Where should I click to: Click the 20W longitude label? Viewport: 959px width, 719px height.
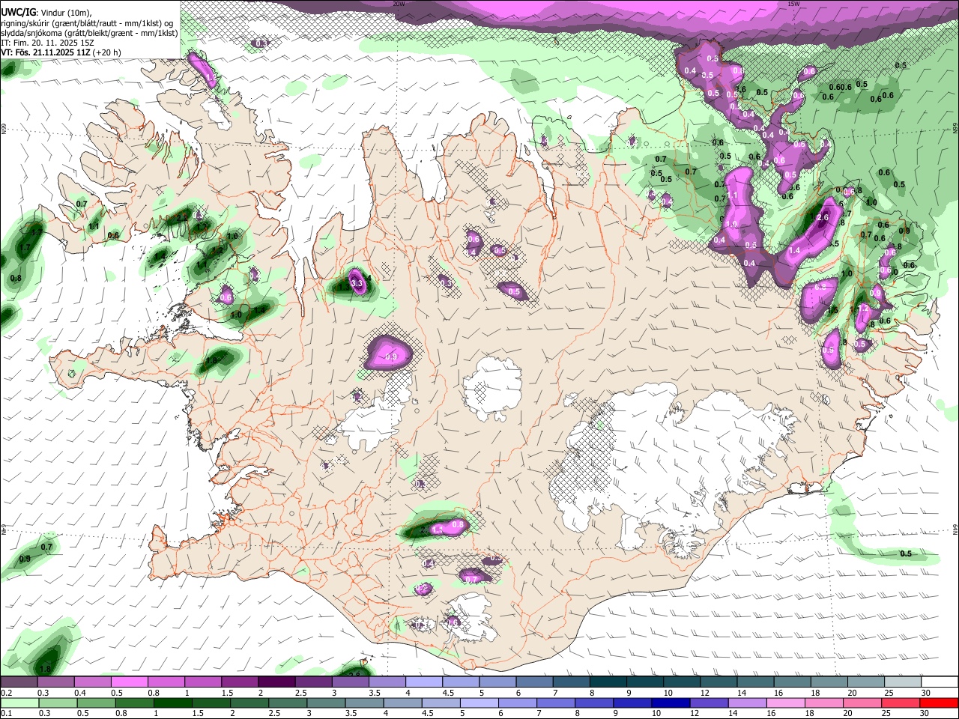399,4
